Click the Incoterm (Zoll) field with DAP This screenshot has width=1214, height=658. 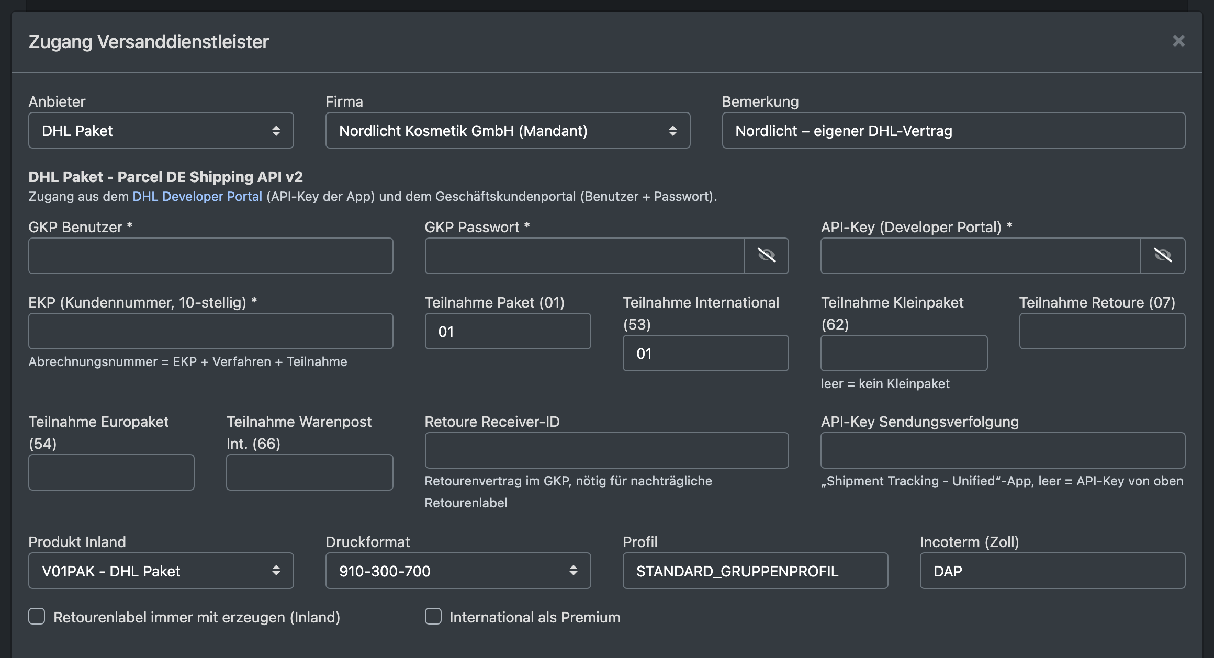click(1052, 571)
